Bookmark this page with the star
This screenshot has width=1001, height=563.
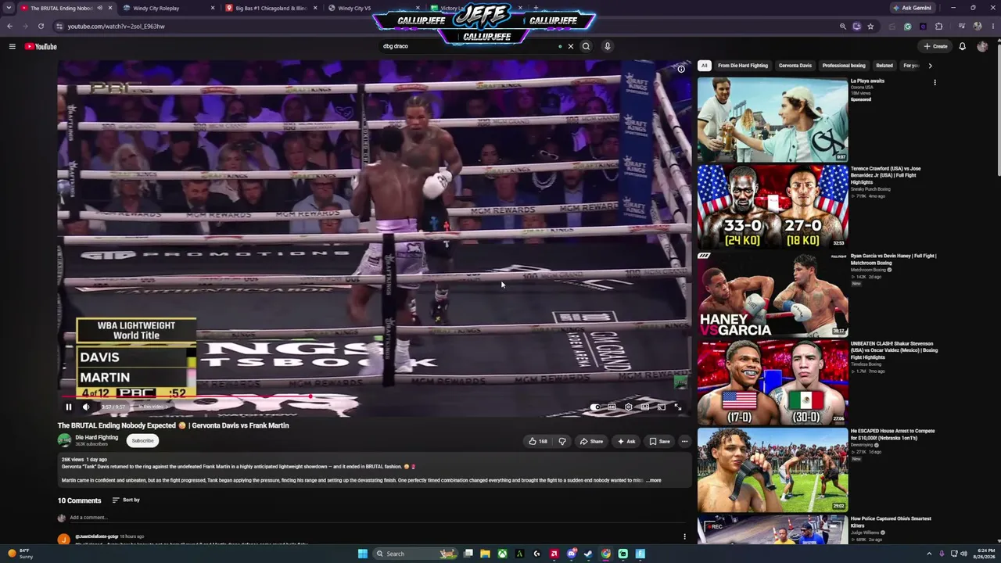[870, 27]
